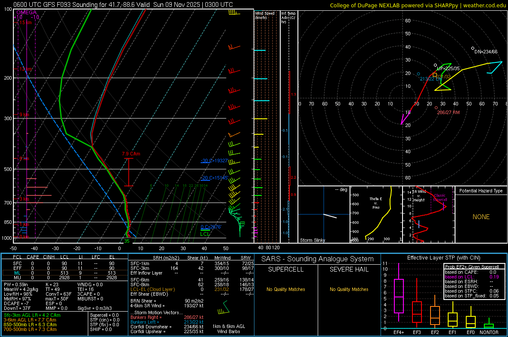The height and width of the screenshot is (337, 508).
Task: Click the PW = 0.59in value
Action: (x=16, y=284)
